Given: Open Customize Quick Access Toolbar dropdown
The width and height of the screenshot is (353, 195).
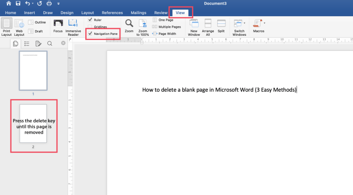Looking at the screenshot, I should pyautogui.click(x=58, y=4).
